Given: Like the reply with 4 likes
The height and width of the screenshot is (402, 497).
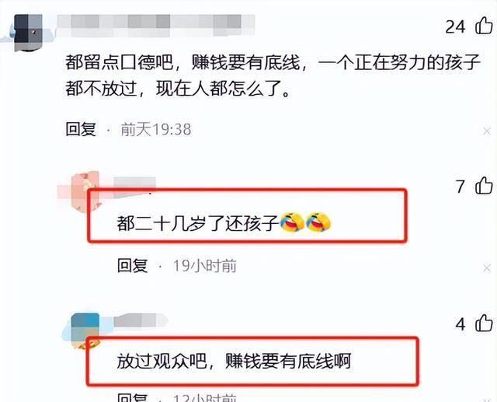Looking at the screenshot, I should [484, 323].
